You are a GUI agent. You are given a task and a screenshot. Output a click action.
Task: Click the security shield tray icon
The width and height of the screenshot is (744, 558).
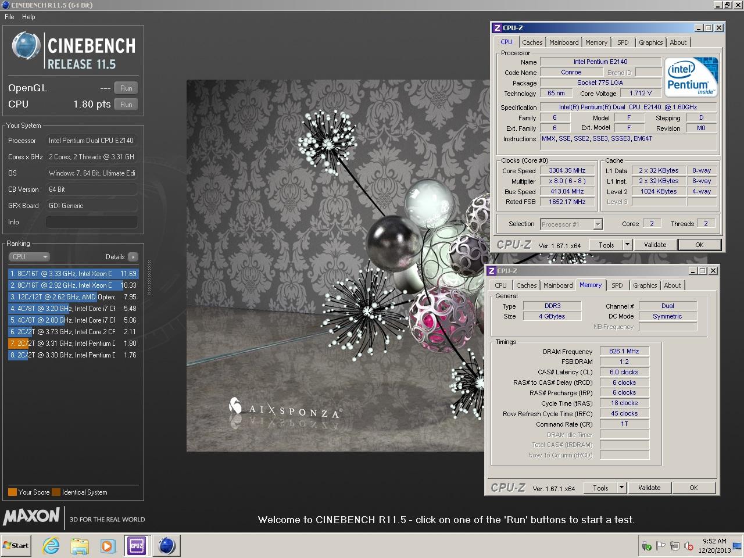pyautogui.click(x=647, y=546)
